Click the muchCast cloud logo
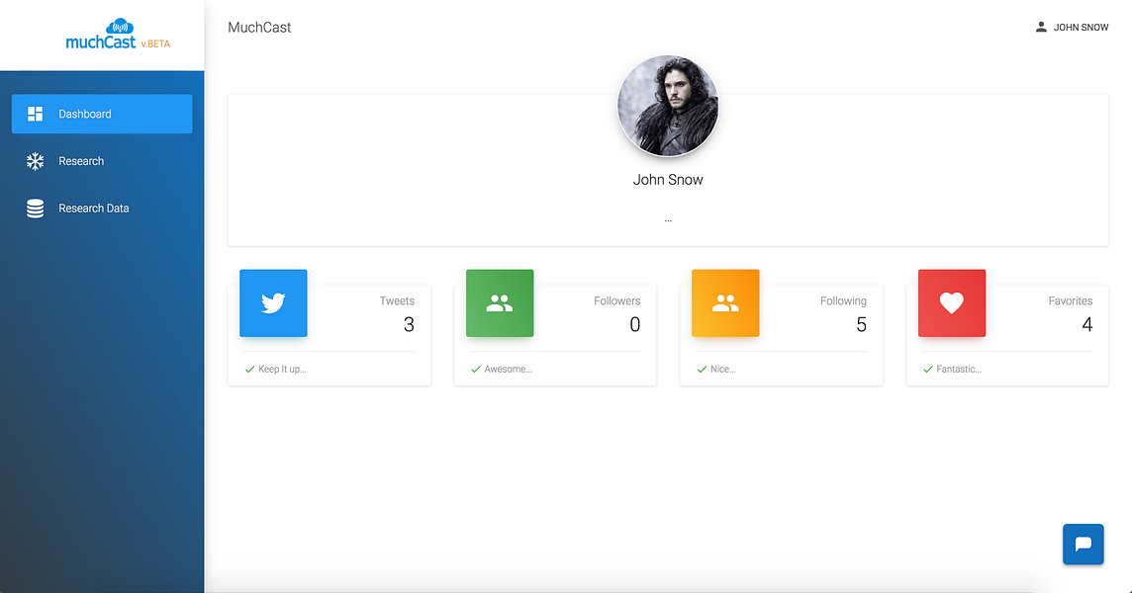 pyautogui.click(x=101, y=35)
